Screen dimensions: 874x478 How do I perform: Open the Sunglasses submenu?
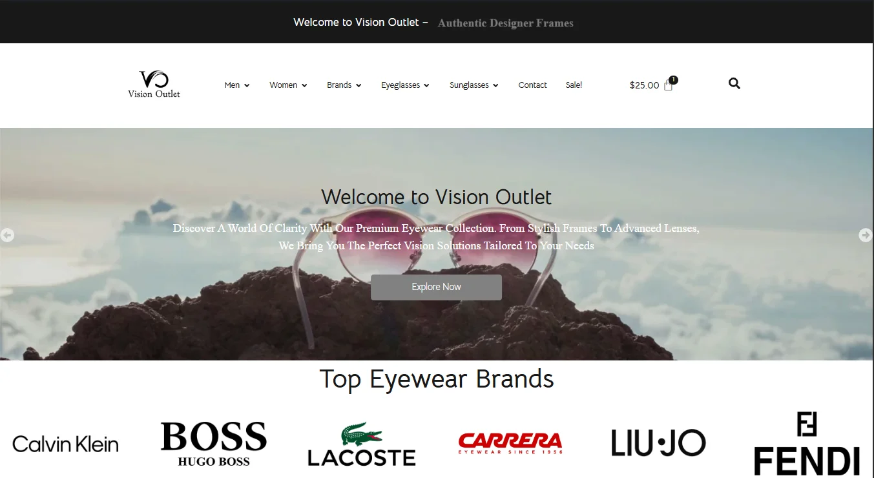473,85
